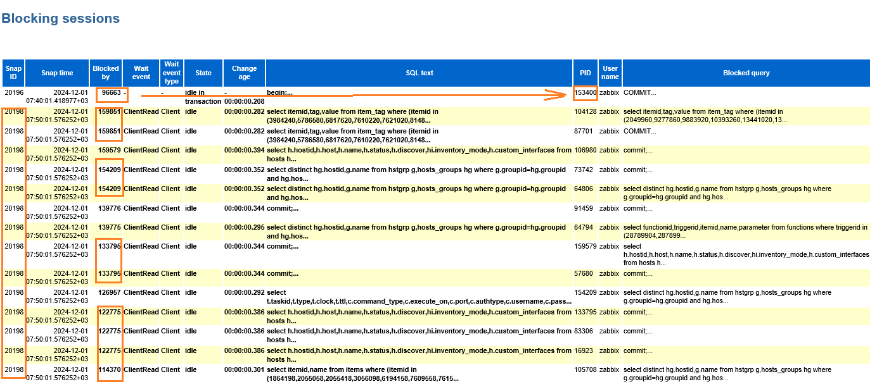Select change age 00:00:00.292

click(x=244, y=293)
